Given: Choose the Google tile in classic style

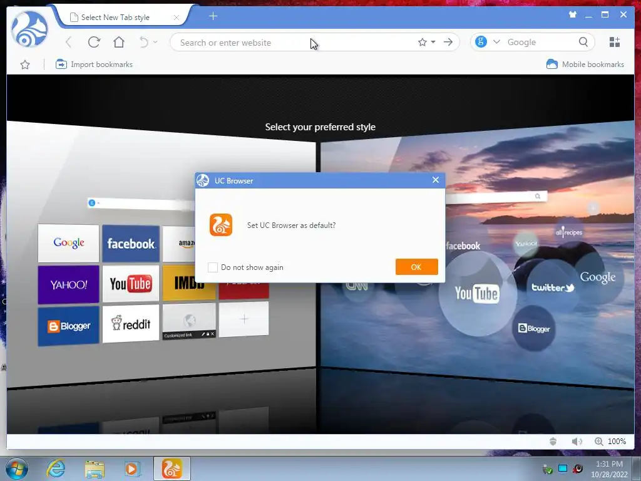Looking at the screenshot, I should (x=68, y=243).
